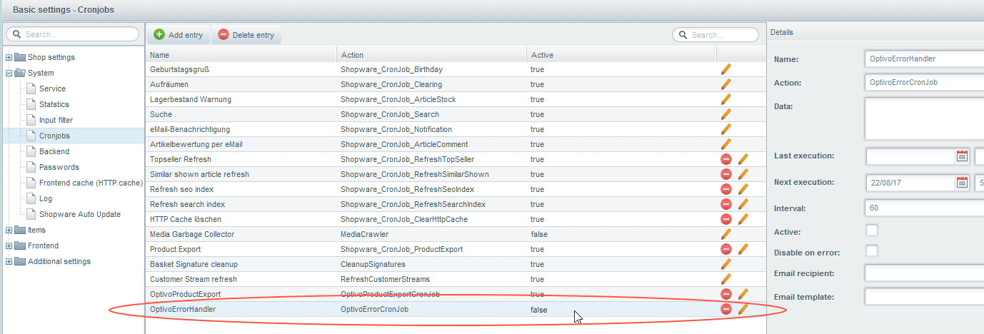Click the pencil edit icon for OptivoErrorHandler

click(x=743, y=309)
